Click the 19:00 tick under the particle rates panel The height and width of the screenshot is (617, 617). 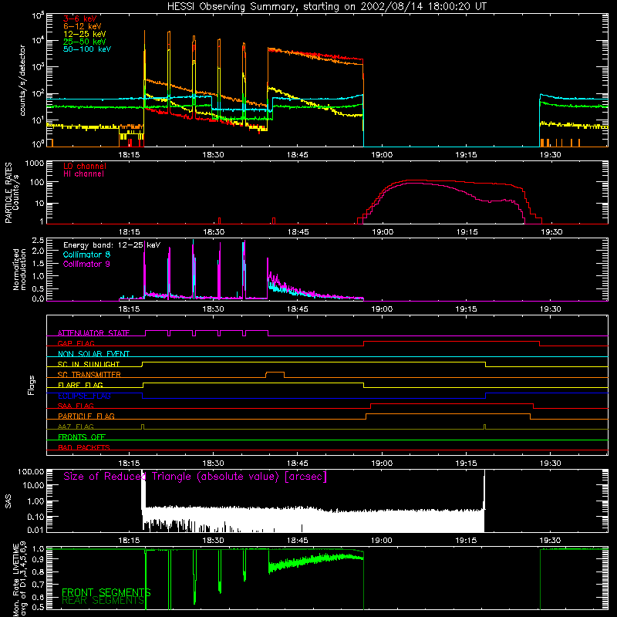point(382,232)
